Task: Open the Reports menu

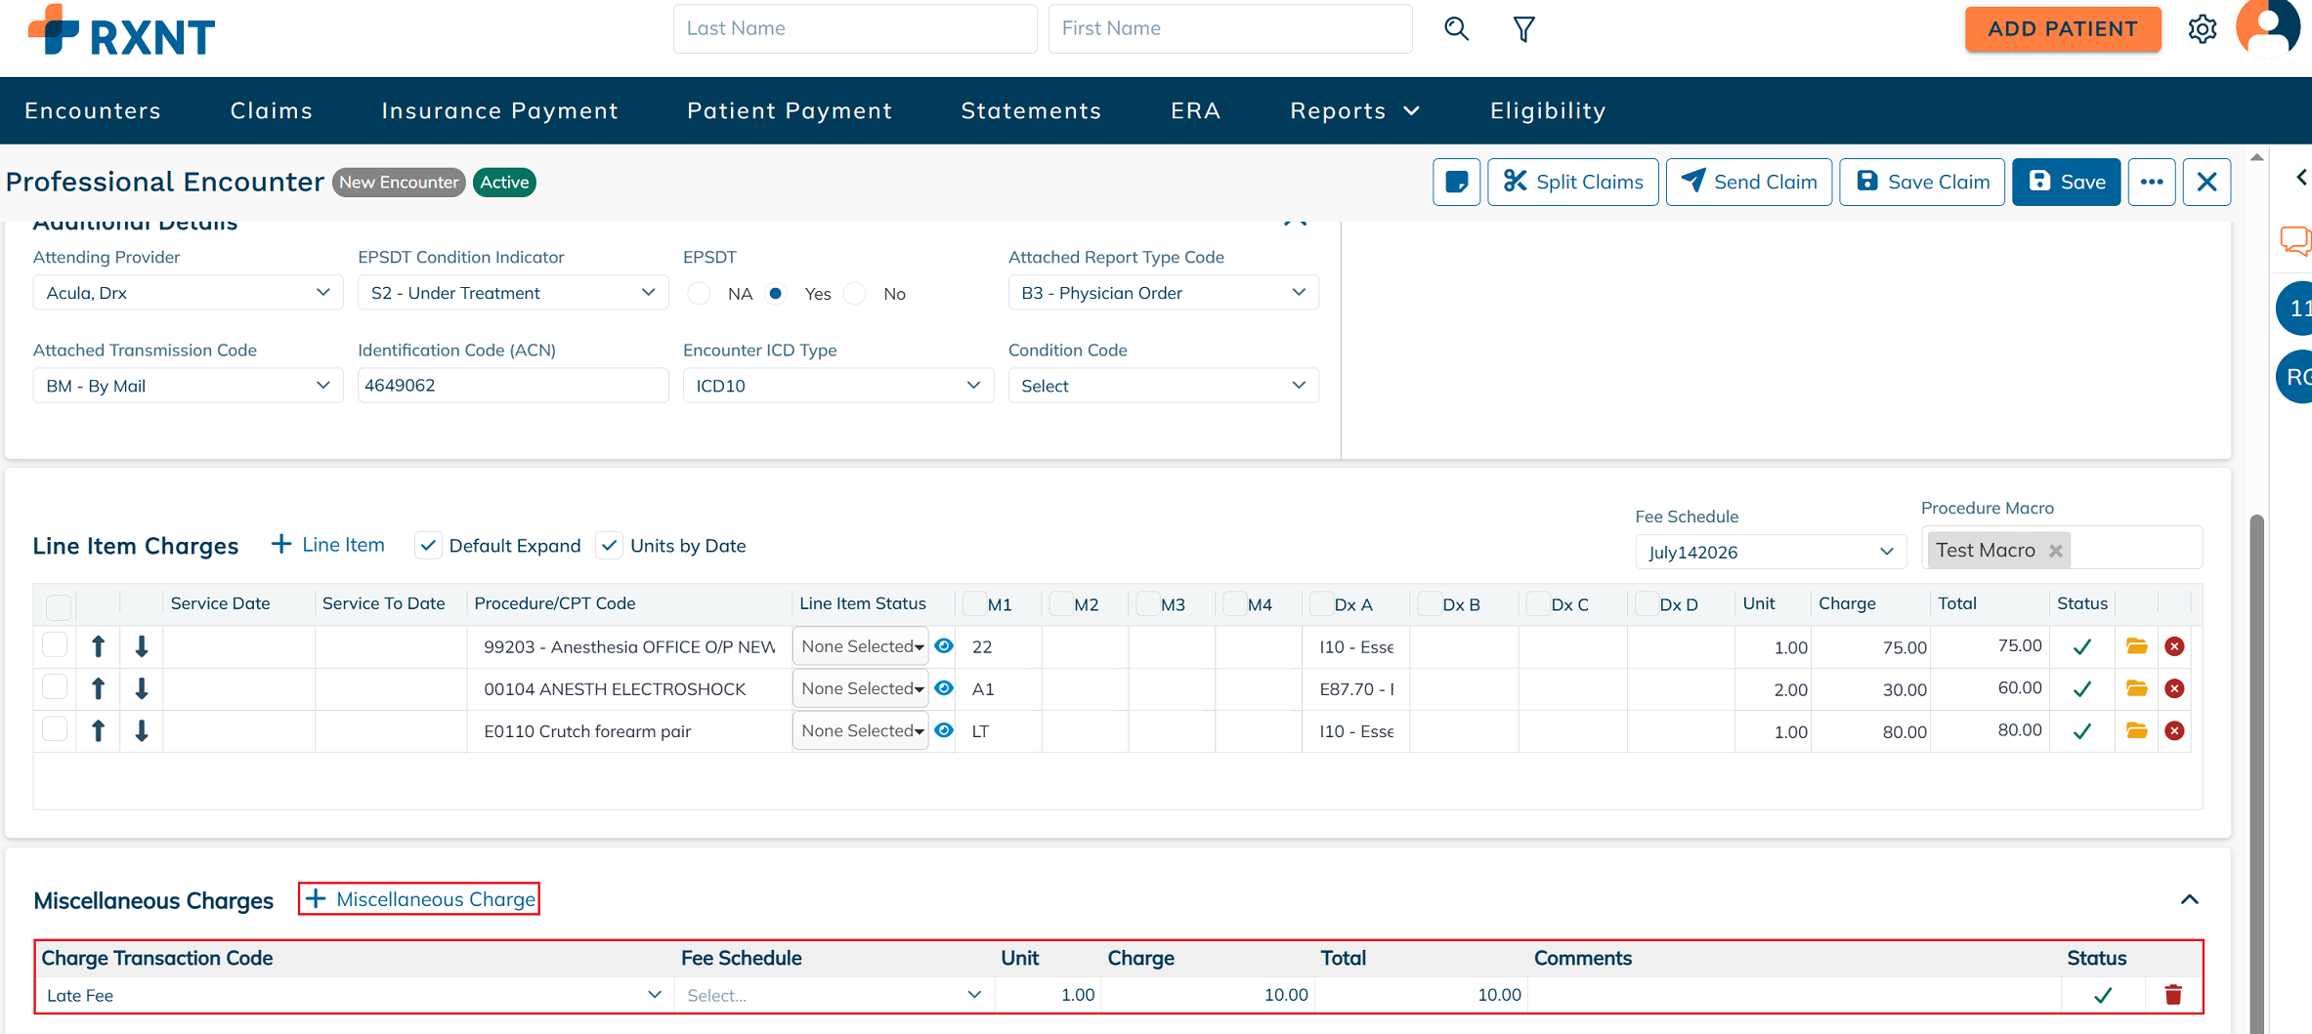Action: [1354, 110]
